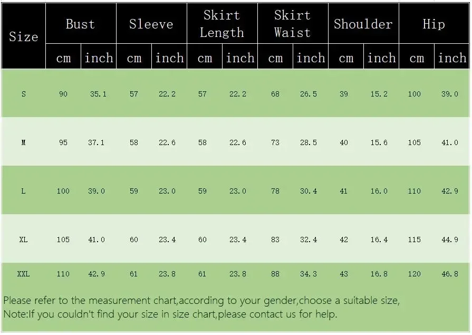Screen dimensions: 472x335
Task: Select the 28.5 inch skirt waist value
Action: pyautogui.click(x=309, y=142)
